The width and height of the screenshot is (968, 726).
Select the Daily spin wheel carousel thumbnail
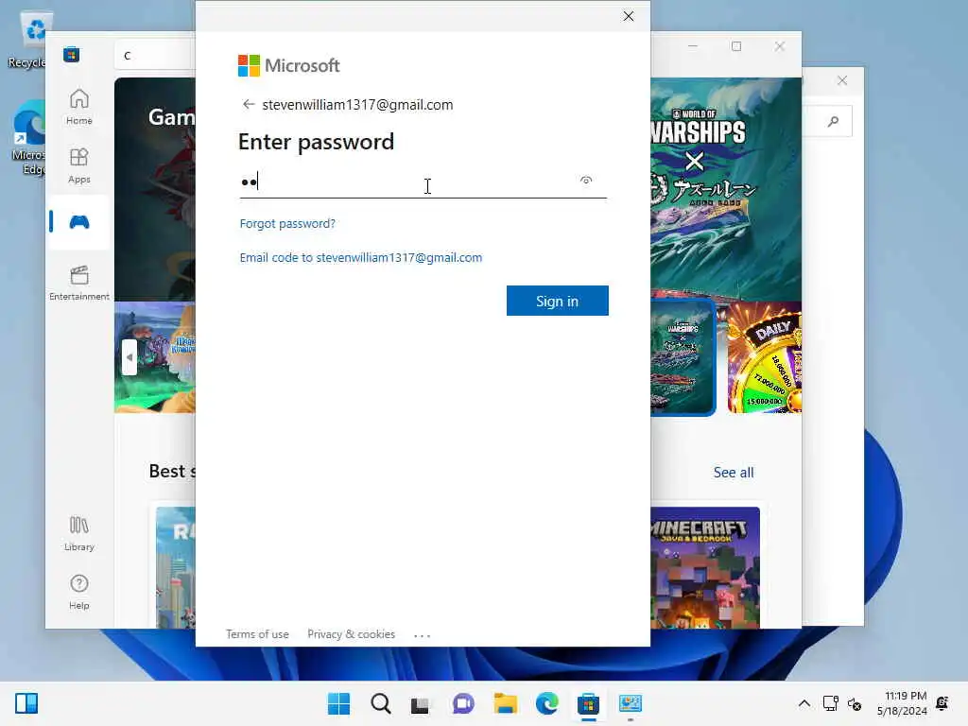tap(764, 356)
